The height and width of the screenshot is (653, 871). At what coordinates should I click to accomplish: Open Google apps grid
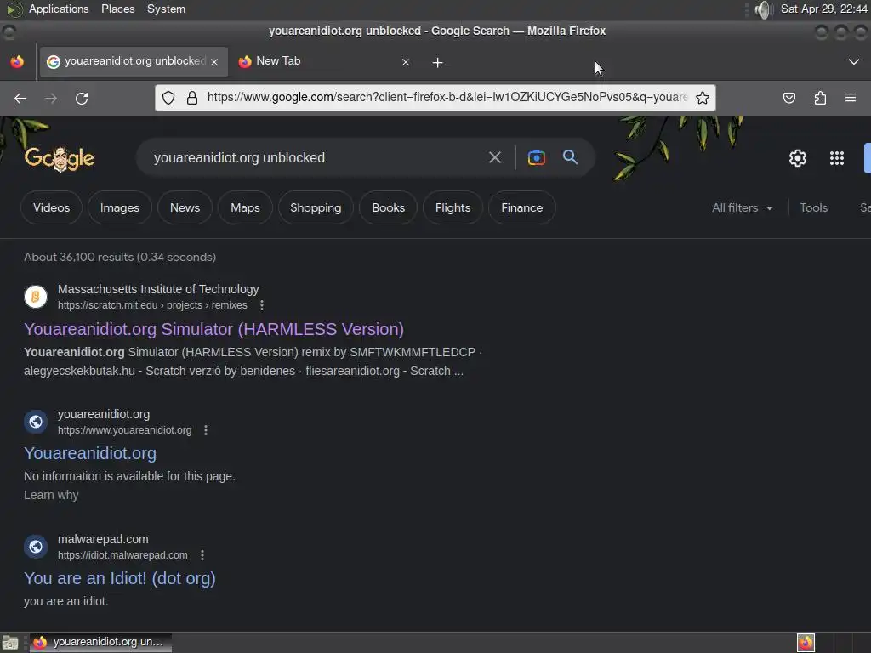[x=837, y=158]
